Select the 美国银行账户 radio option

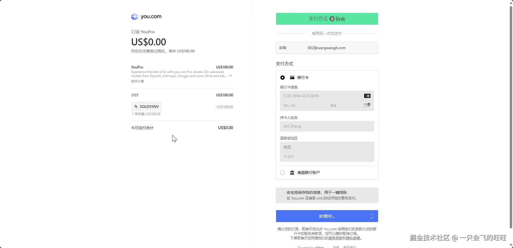(283, 173)
